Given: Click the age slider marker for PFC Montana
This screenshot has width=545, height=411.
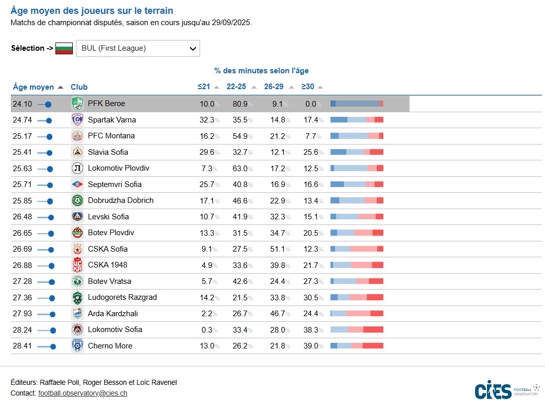Looking at the screenshot, I should click(x=49, y=137).
